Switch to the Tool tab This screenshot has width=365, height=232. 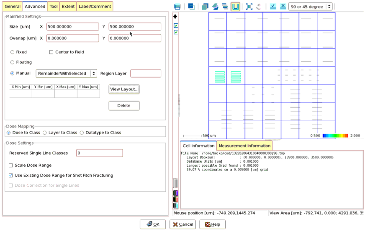[x=54, y=7]
